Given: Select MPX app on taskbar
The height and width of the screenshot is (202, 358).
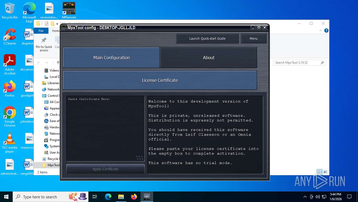Looking at the screenshot, I should [x=147, y=197].
